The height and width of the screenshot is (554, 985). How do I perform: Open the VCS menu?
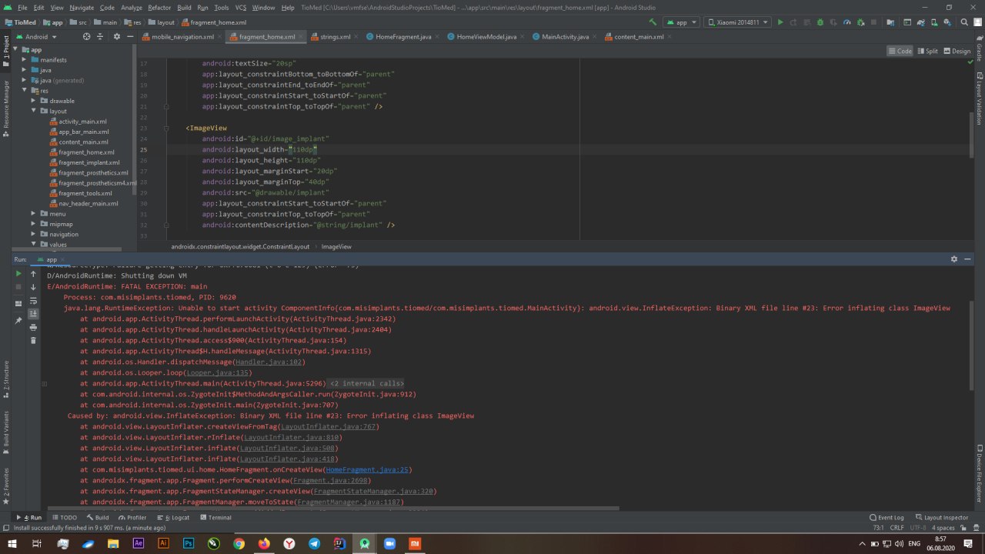click(241, 7)
